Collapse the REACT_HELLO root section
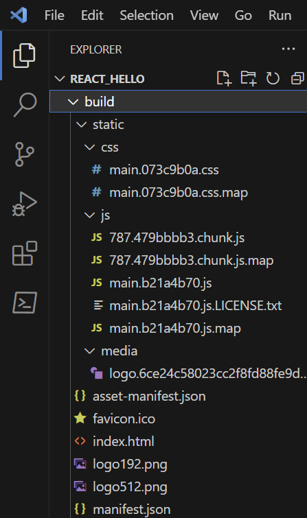This screenshot has height=518, width=307. [x=60, y=79]
